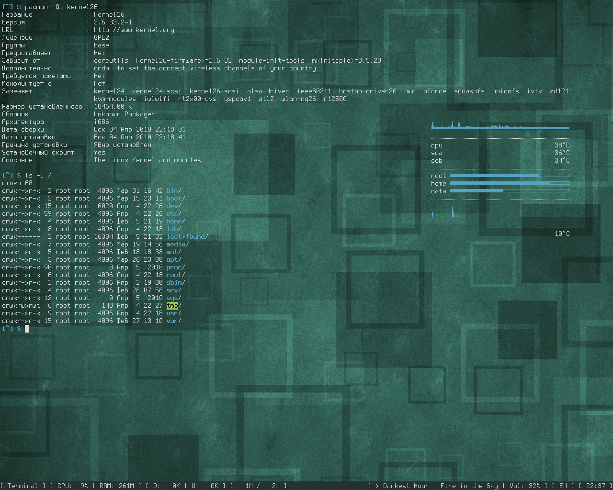Image resolution: width=613 pixels, height=490 pixels.
Task: Click the data disk usage bar
Action: (x=510, y=191)
